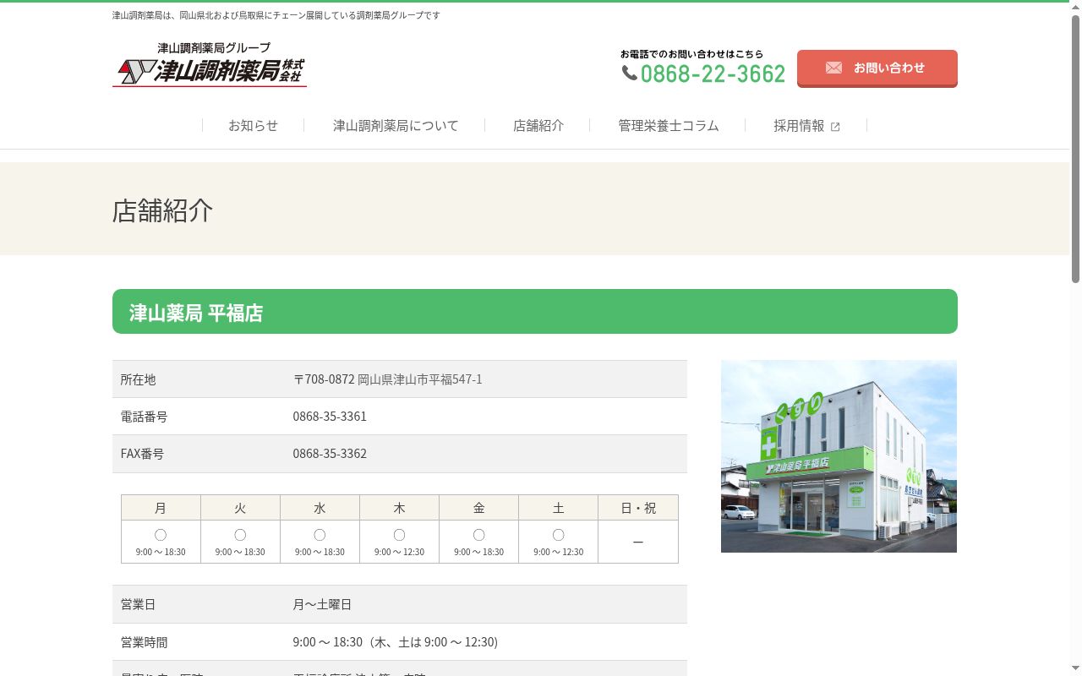Click the 津山薬局 平福店 green header
The image size is (1082, 676).
pos(534,312)
